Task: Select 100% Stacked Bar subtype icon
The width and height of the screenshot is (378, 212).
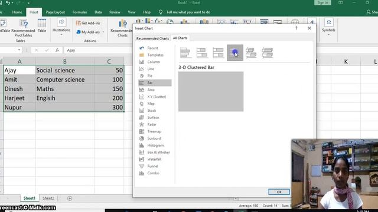Action: [218, 52]
